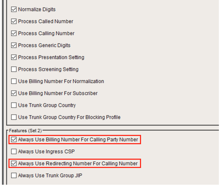223x188 pixels.
Task: Click the 'Always Use Ingress CSP' label text
Action: (x=46, y=152)
